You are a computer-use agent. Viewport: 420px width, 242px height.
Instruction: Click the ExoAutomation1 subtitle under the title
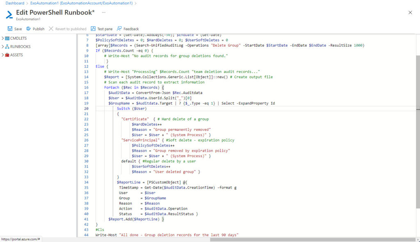(x=28, y=19)
